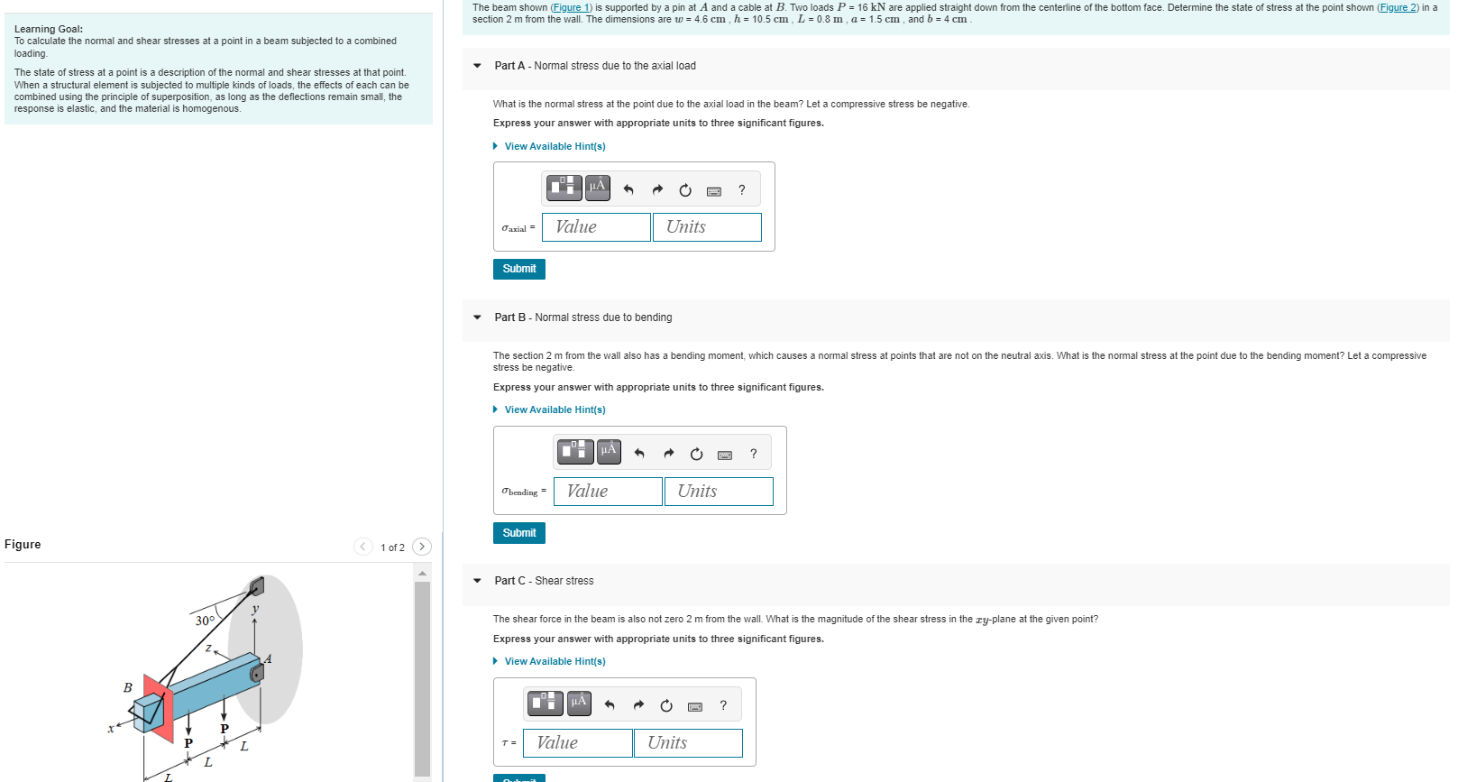Reset the Part B answer field
Viewport: 1458px width, 782px height.
point(696,454)
